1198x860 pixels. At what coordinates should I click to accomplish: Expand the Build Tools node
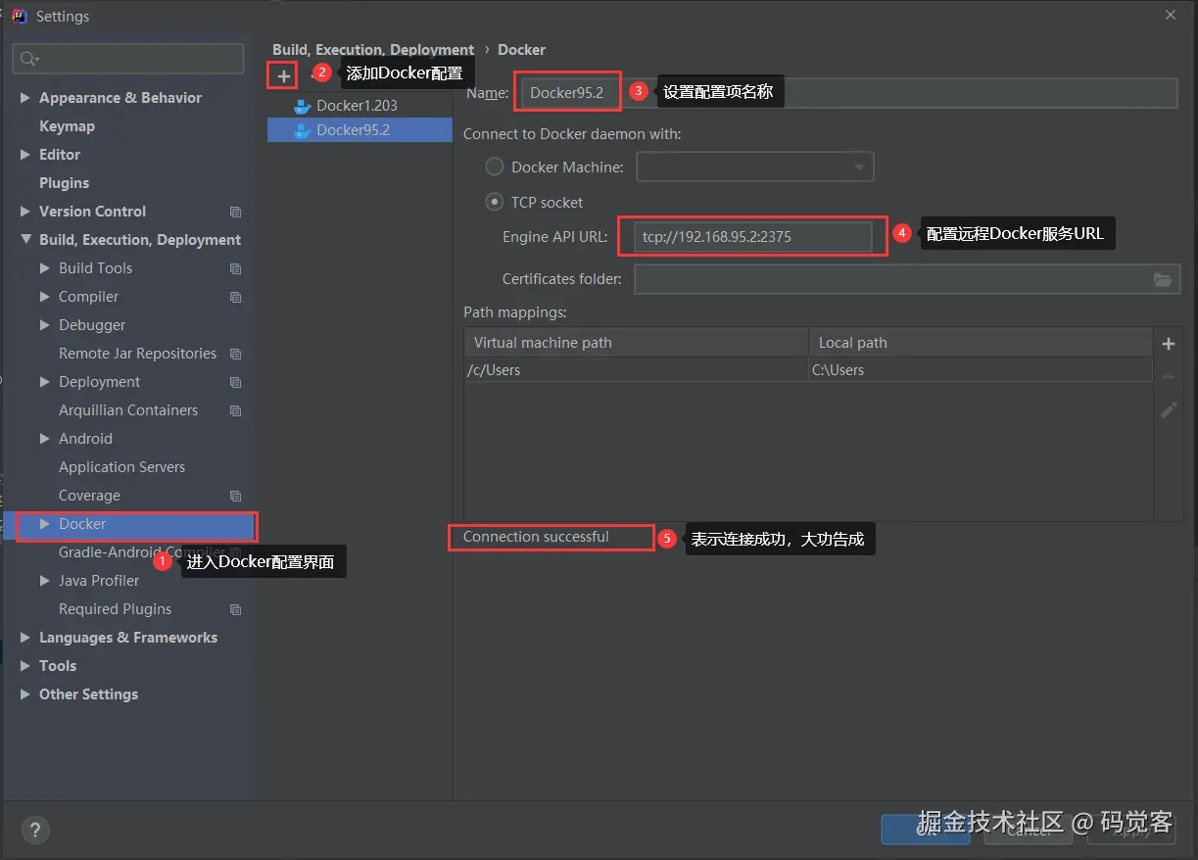coord(45,268)
